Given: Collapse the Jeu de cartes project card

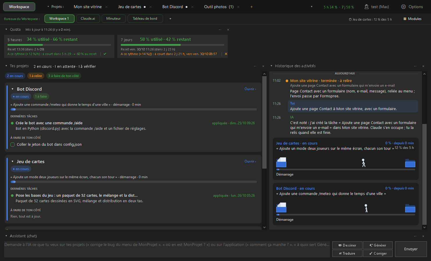Looking at the screenshot, I should (12, 162).
